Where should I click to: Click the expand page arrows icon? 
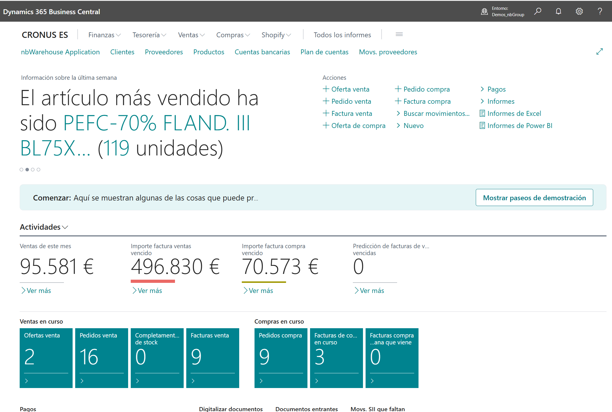point(600,51)
